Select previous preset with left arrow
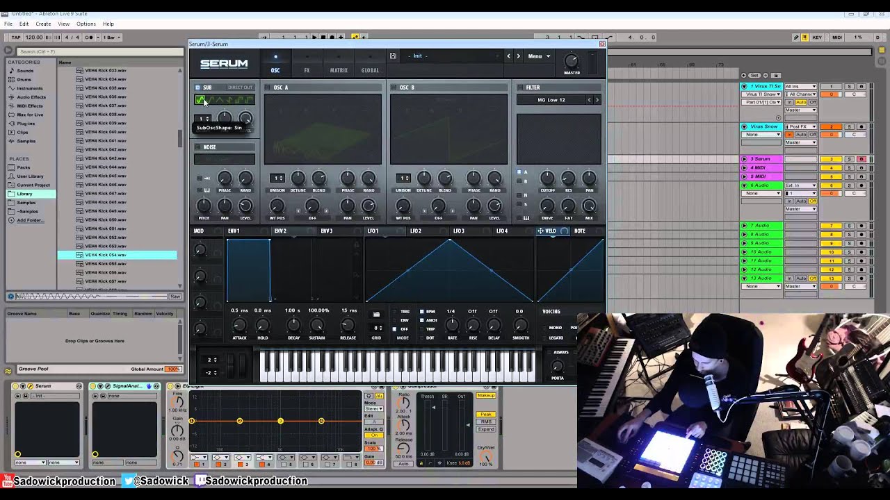The height and width of the screenshot is (500, 890). pyautogui.click(x=508, y=56)
